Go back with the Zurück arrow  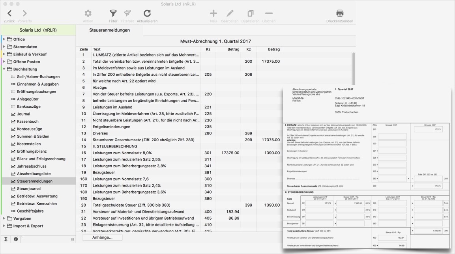point(9,13)
